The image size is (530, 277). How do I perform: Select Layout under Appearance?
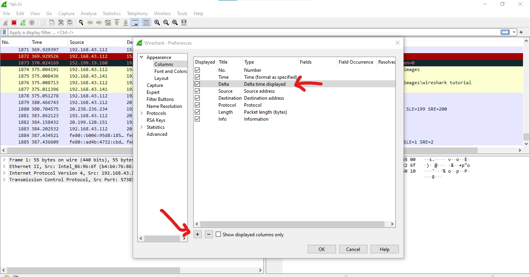tap(161, 78)
